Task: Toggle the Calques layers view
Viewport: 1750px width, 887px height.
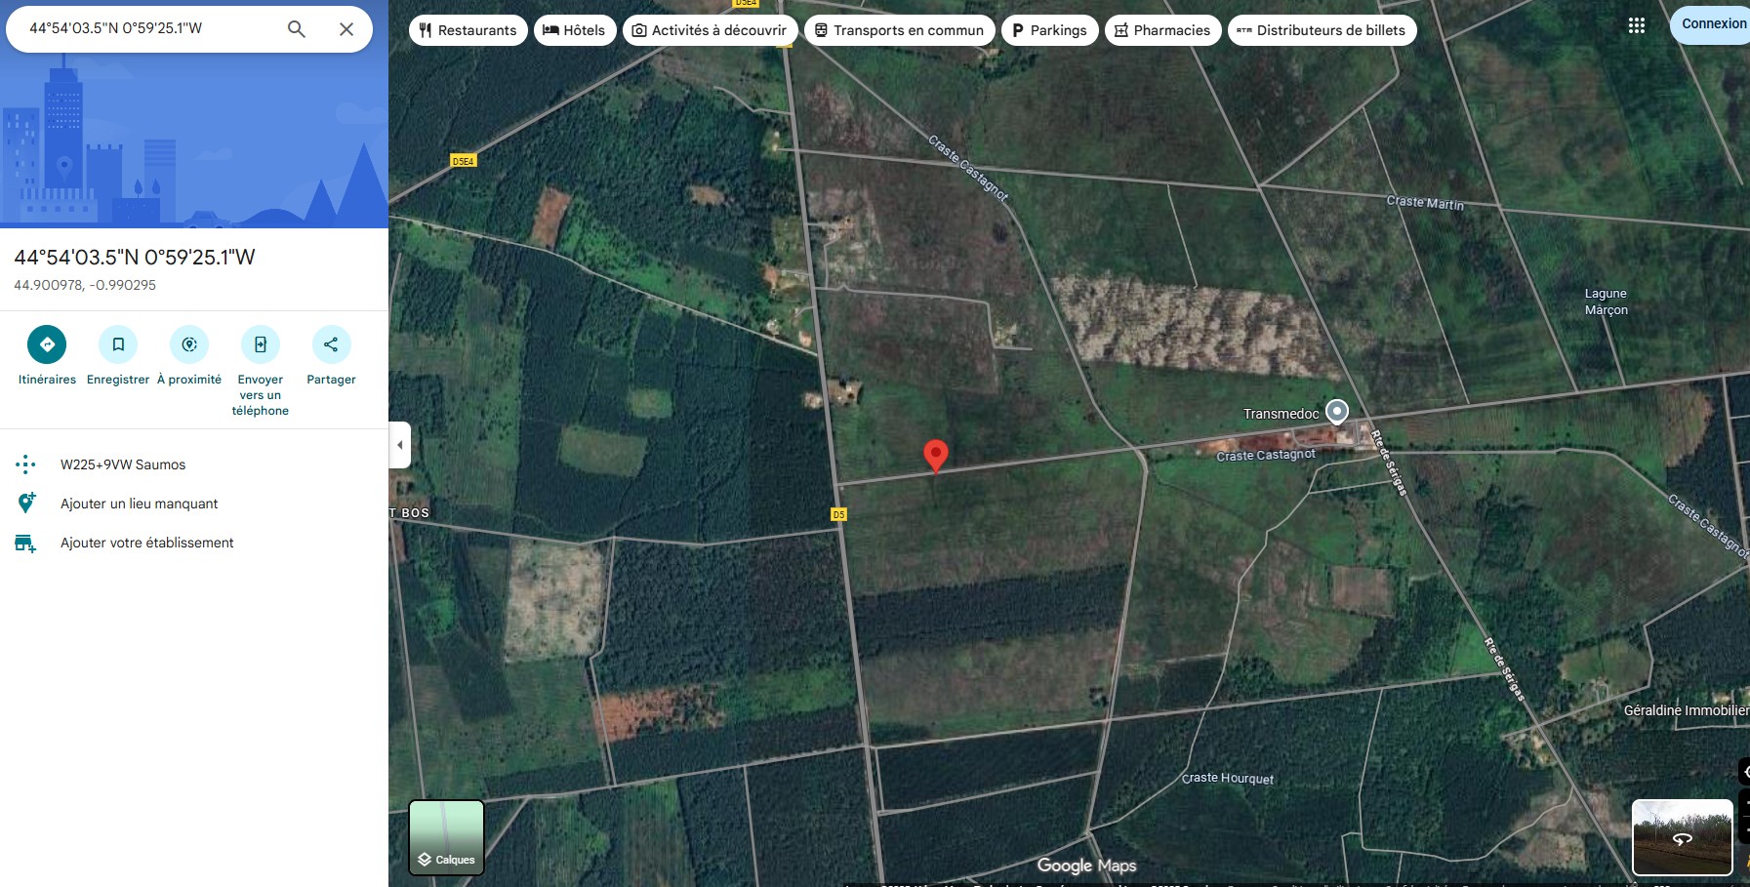Action: pyautogui.click(x=446, y=837)
